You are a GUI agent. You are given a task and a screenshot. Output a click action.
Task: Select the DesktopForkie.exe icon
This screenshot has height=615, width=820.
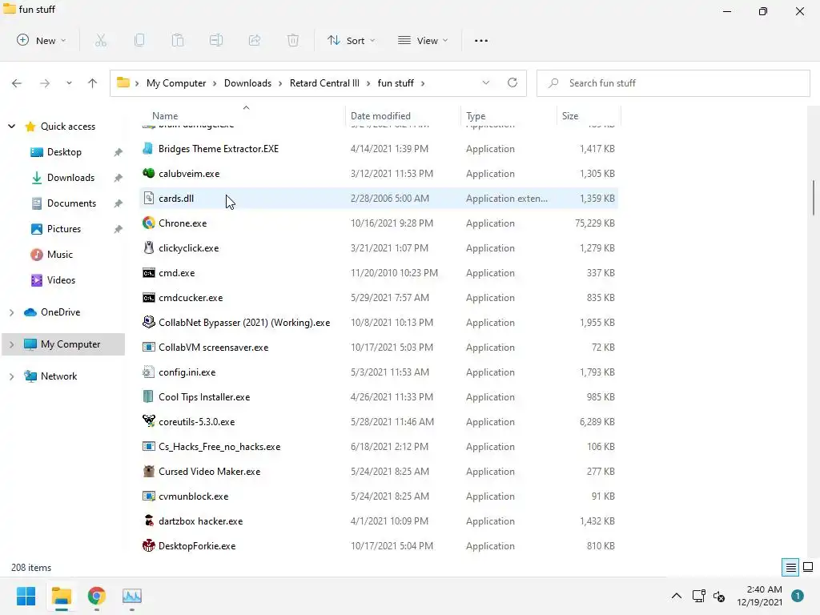coord(148,545)
